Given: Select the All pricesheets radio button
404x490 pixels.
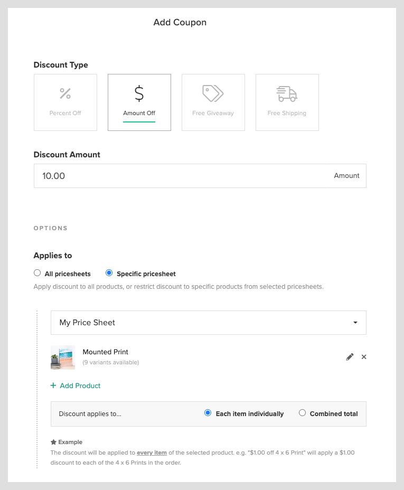Looking at the screenshot, I should (x=37, y=274).
